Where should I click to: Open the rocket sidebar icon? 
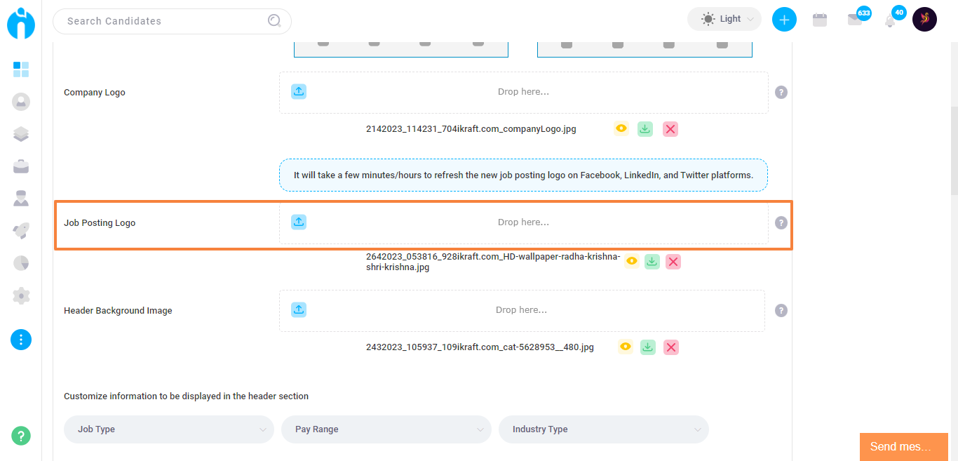(21, 231)
